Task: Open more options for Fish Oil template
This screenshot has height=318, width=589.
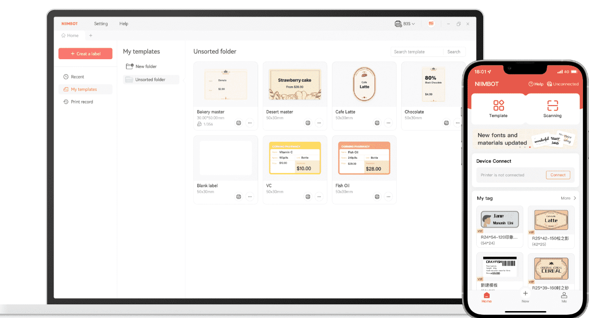Action: (388, 196)
